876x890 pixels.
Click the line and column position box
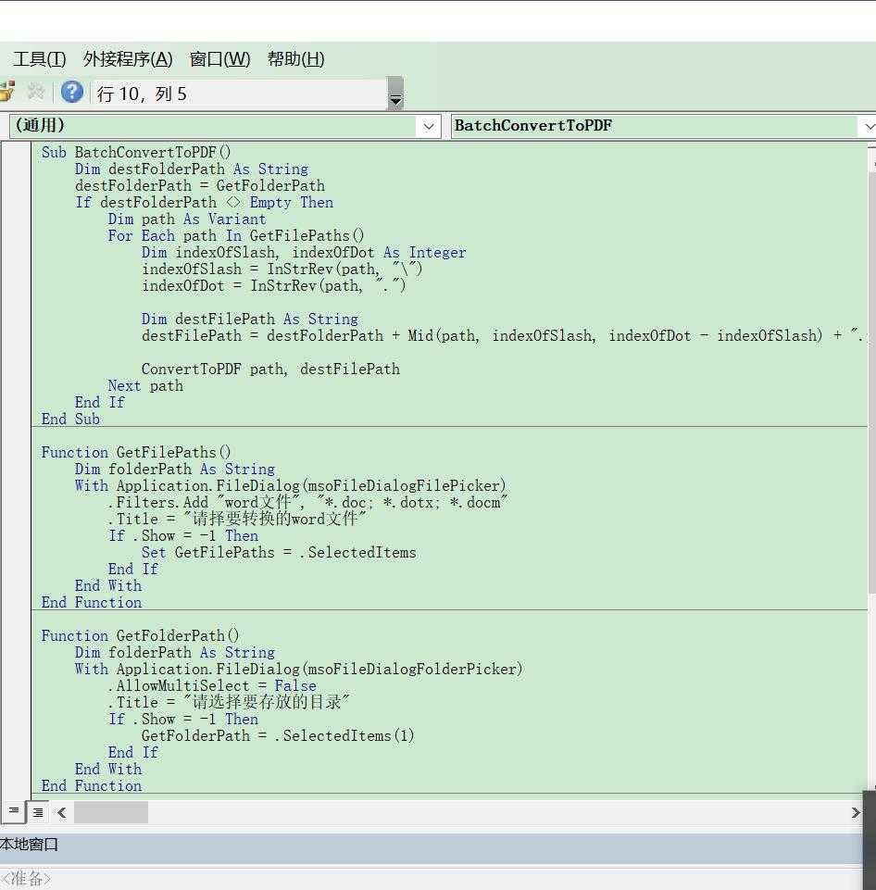[x=239, y=94]
